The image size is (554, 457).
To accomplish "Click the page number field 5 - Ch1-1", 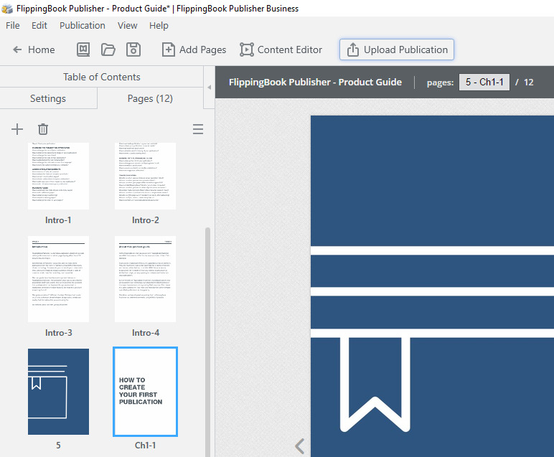I will [484, 82].
